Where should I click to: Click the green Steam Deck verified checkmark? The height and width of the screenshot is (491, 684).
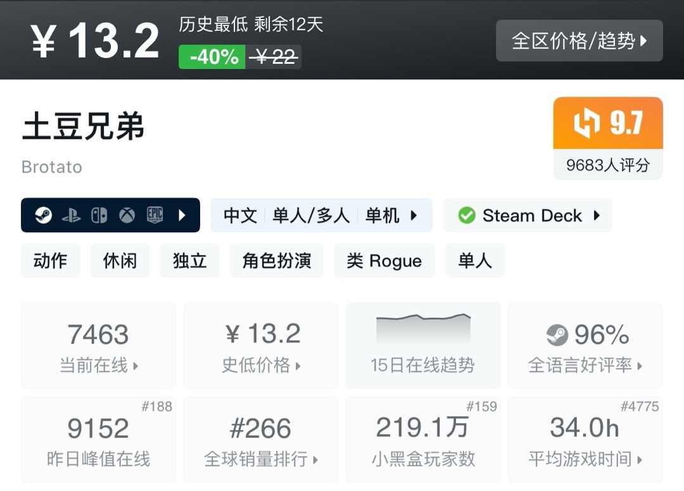[467, 216]
